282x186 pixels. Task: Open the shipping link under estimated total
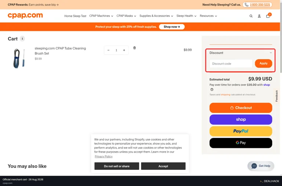click(225, 95)
